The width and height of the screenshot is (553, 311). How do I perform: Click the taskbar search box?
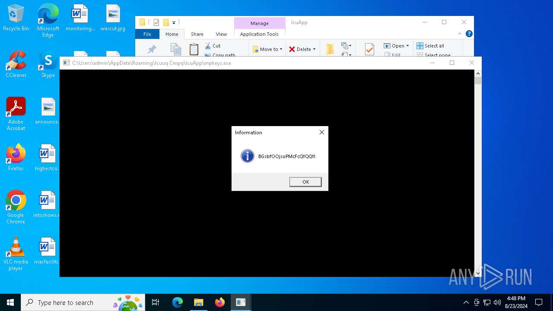(83, 302)
